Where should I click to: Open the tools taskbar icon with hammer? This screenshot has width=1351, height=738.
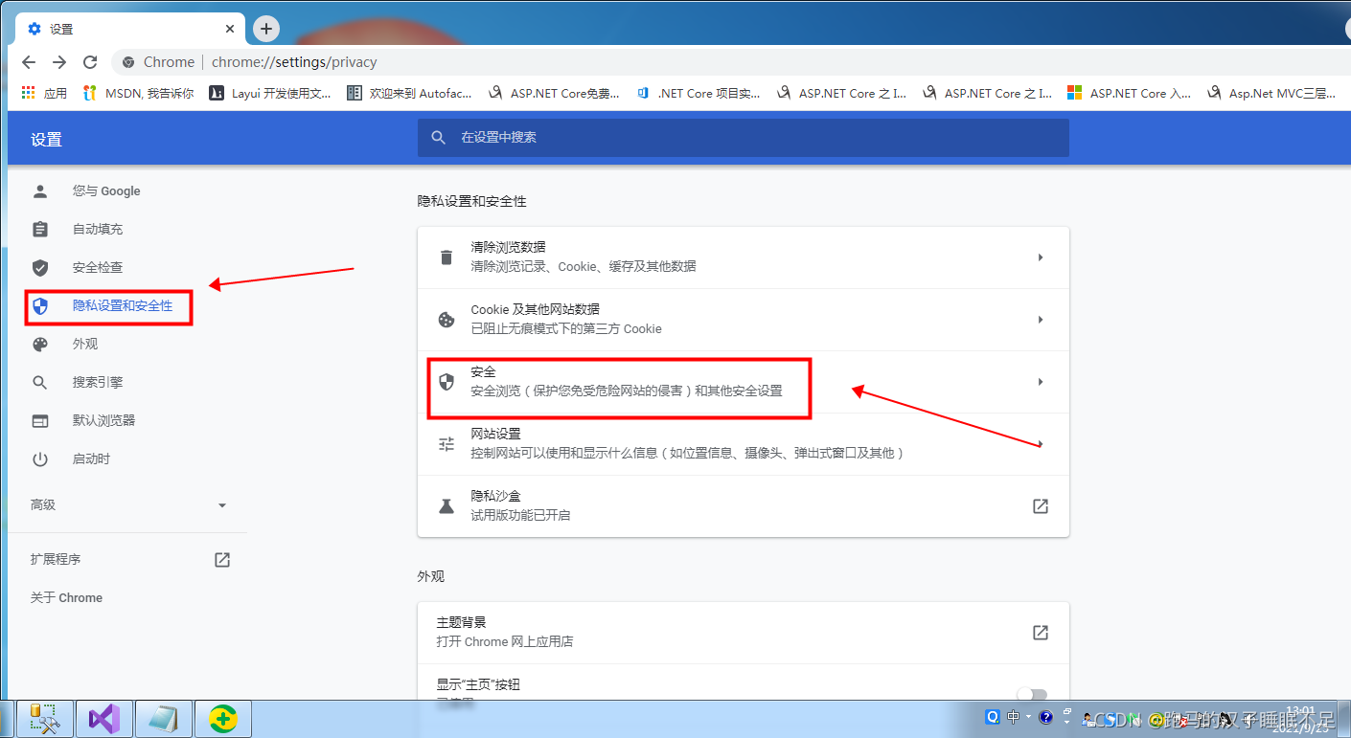pyautogui.click(x=44, y=718)
